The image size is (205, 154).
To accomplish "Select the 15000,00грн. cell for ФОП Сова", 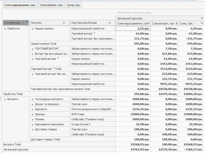I will [x=133, y=114].
